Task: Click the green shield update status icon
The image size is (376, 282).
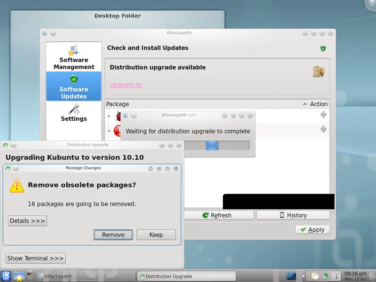Action: [x=323, y=49]
